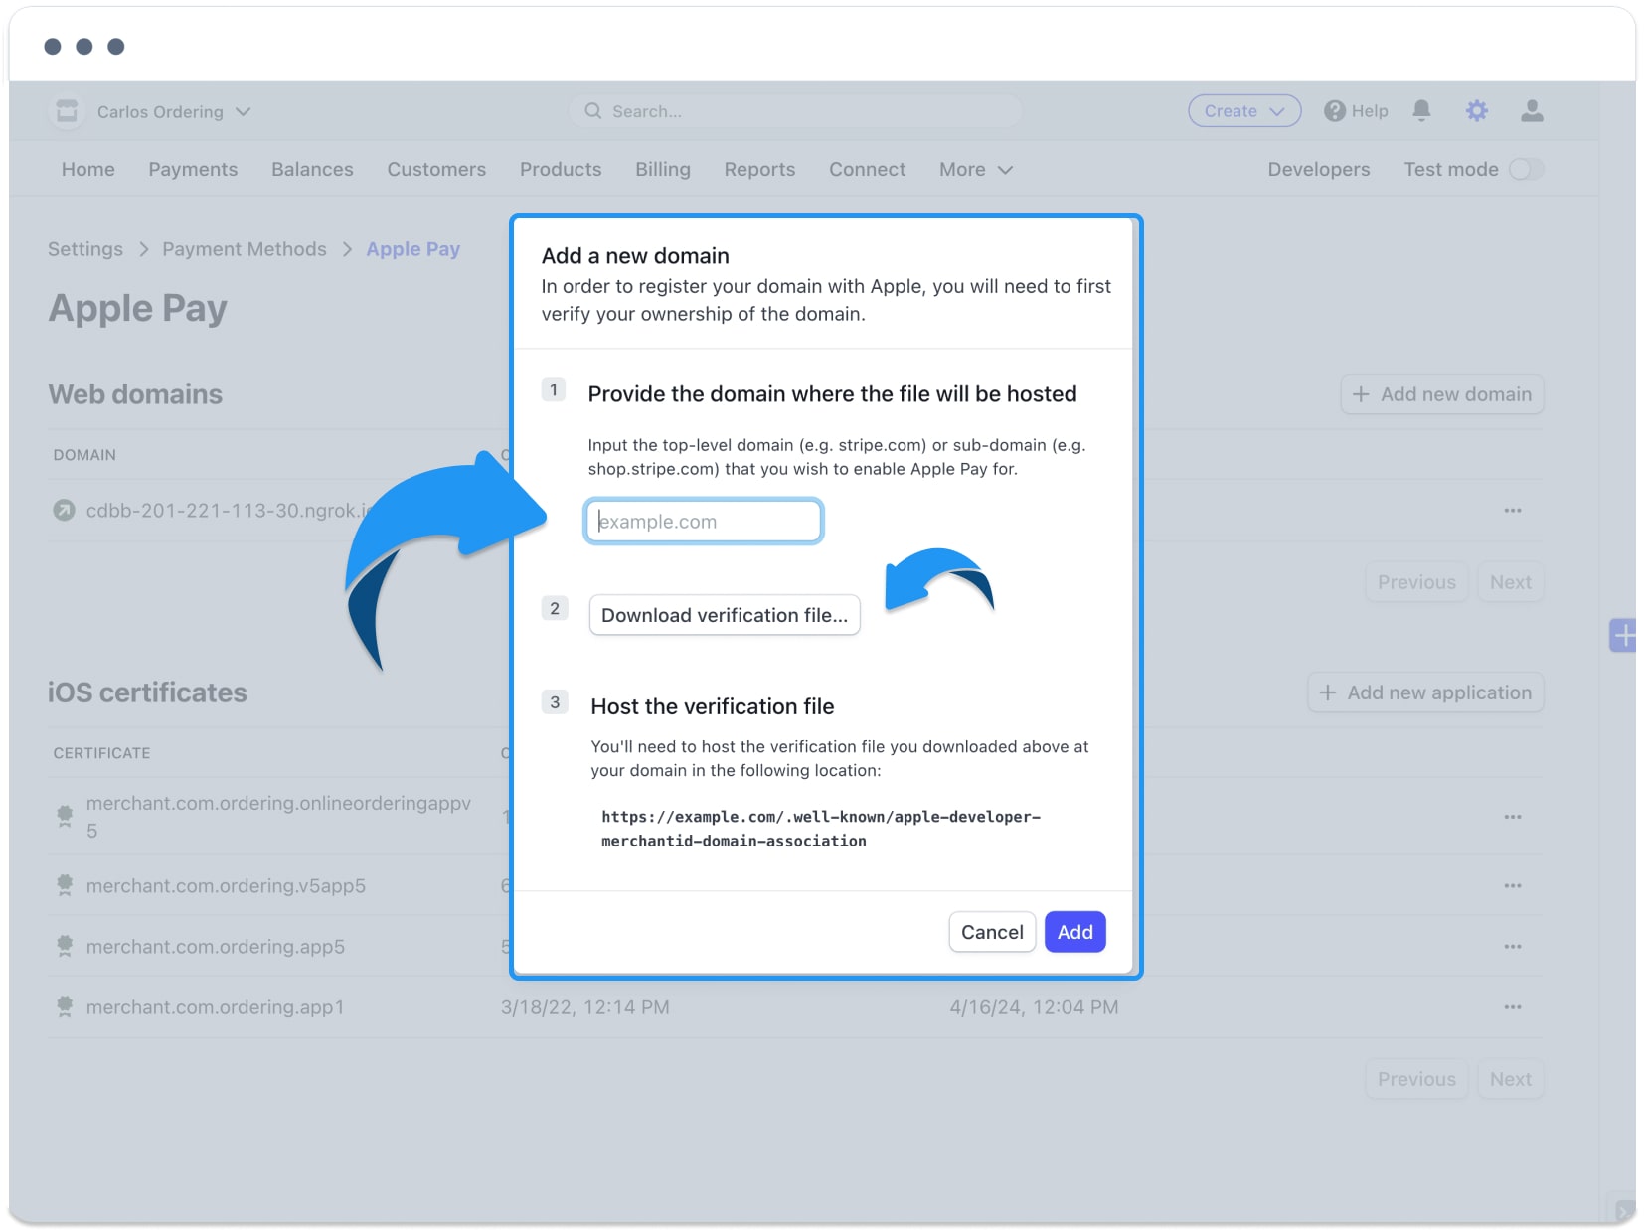
Task: Open the user profile icon
Action: pyautogui.click(x=1532, y=110)
